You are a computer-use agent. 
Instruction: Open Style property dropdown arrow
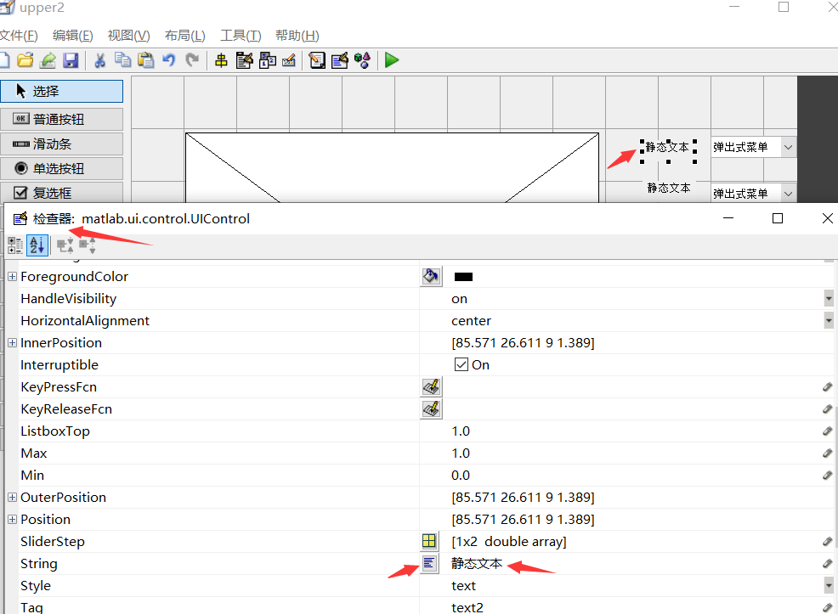(x=829, y=586)
